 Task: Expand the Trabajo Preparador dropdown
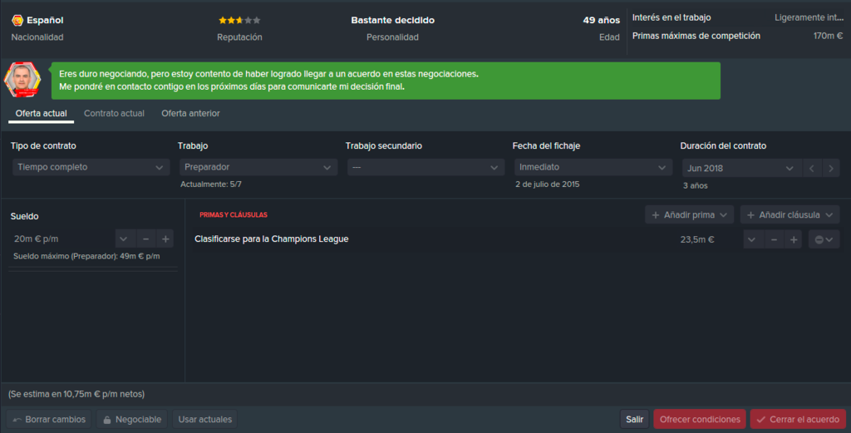[258, 167]
